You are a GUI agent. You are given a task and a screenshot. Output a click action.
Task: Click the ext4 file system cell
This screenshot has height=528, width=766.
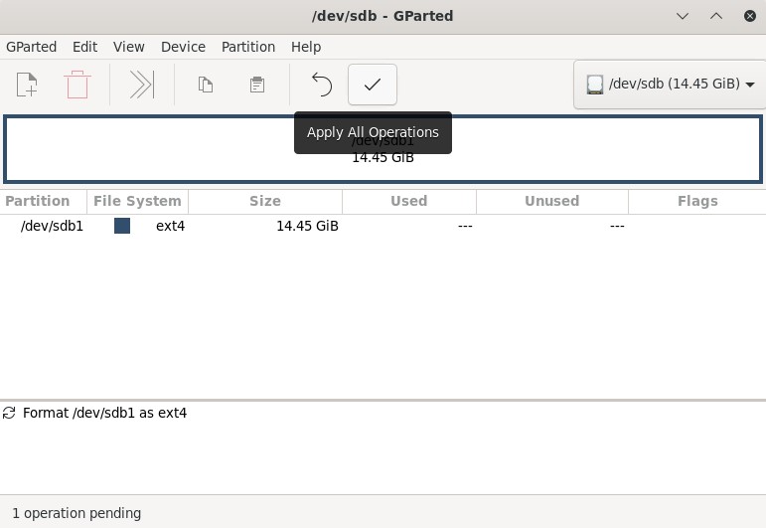[x=170, y=226]
